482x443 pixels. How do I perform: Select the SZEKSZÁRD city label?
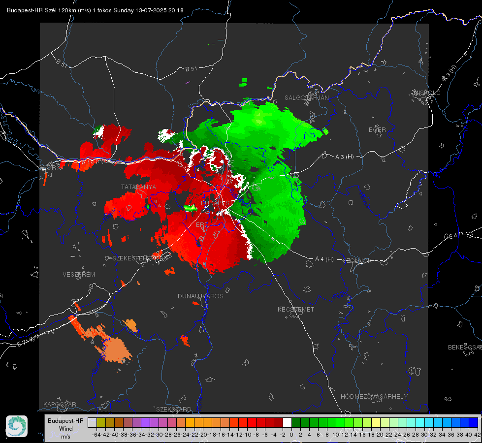(x=174, y=409)
